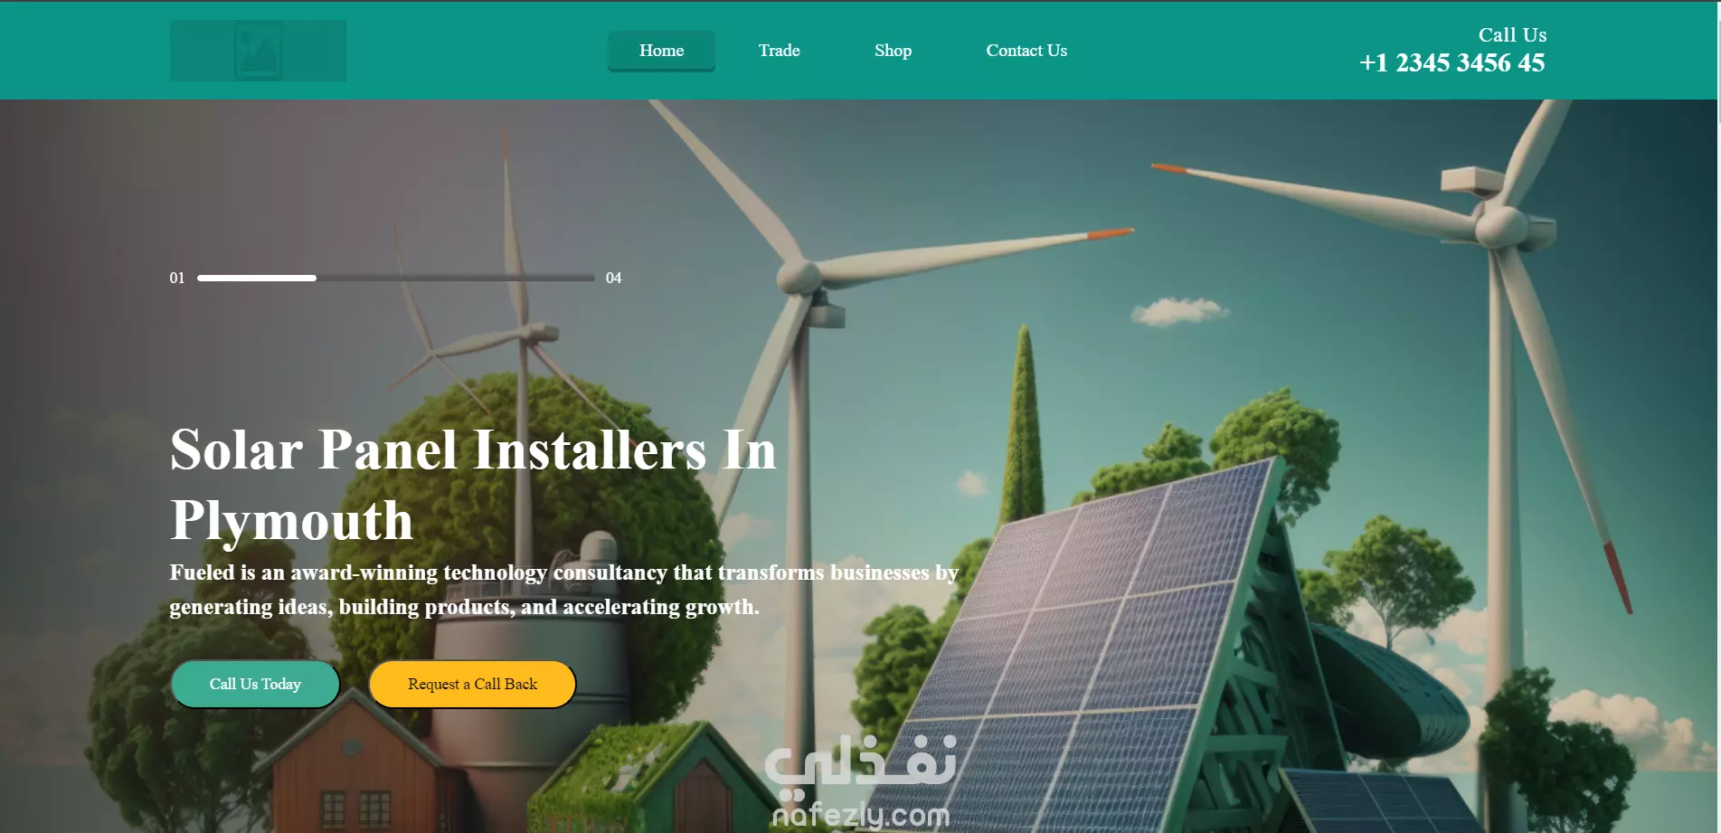Click the Fueled award-winning consultancy paragraph
The width and height of the screenshot is (1721, 833).
tap(563, 590)
